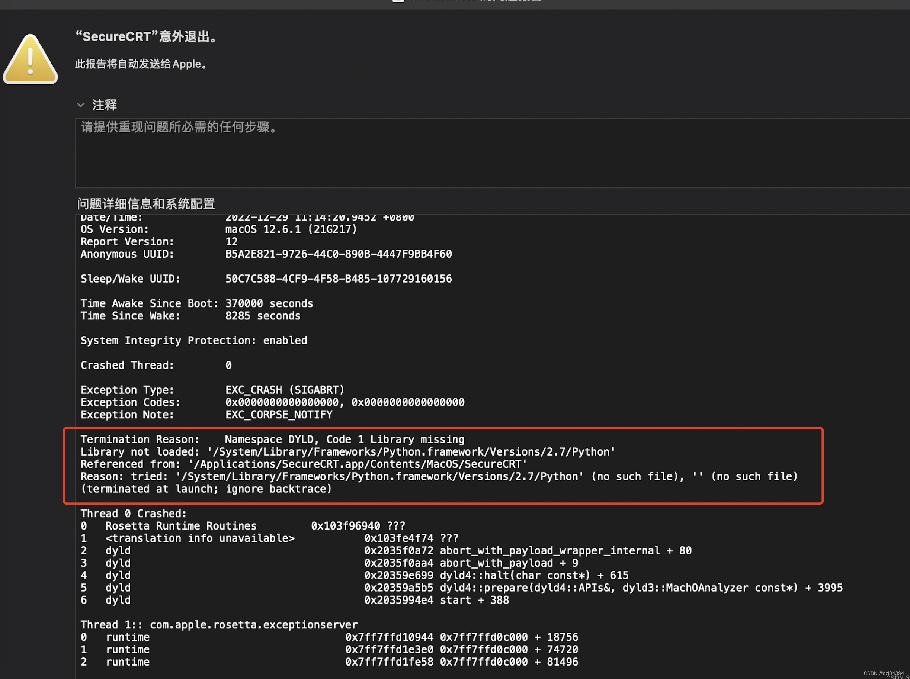Viewport: 910px width, 679px height.
Task: Click the Rosetta Runtime Routines stack frame
Action: point(243,526)
